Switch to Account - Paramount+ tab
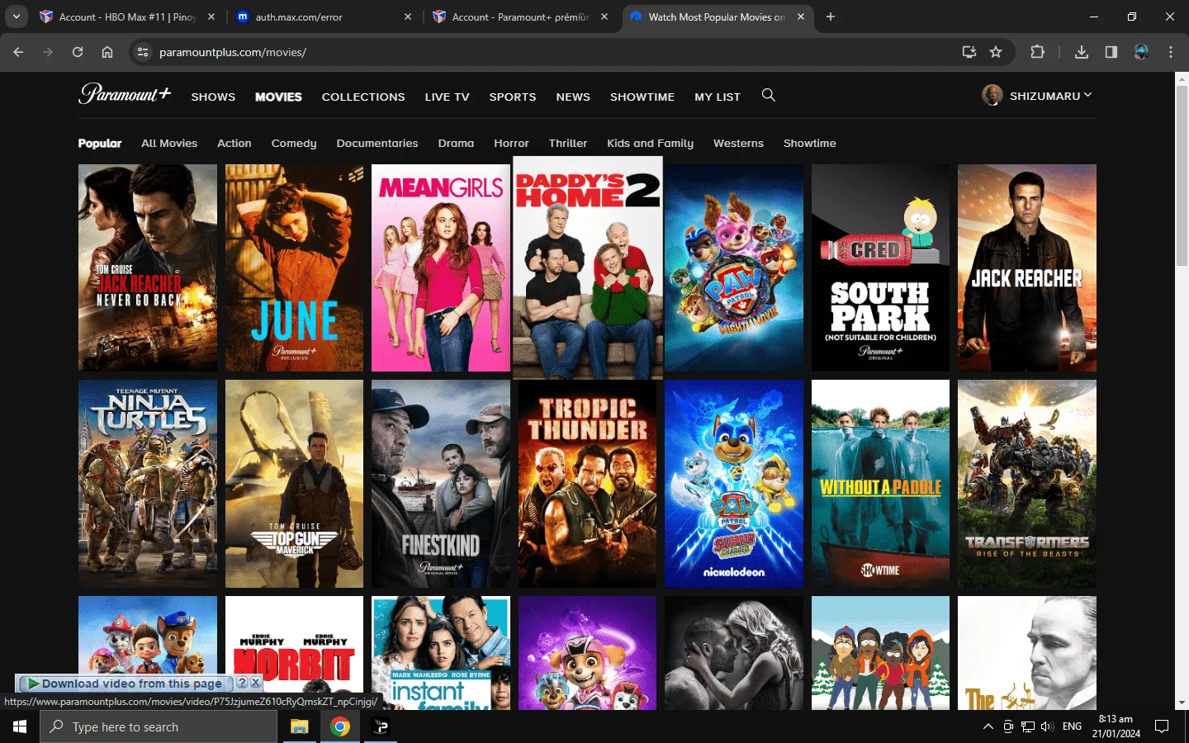This screenshot has height=743, width=1189. (x=521, y=17)
